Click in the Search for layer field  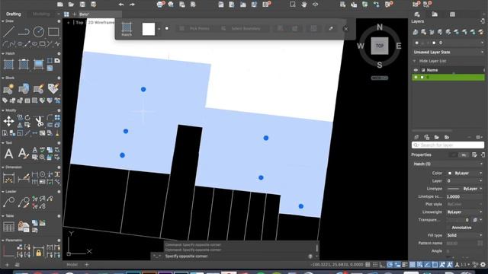[448, 145]
